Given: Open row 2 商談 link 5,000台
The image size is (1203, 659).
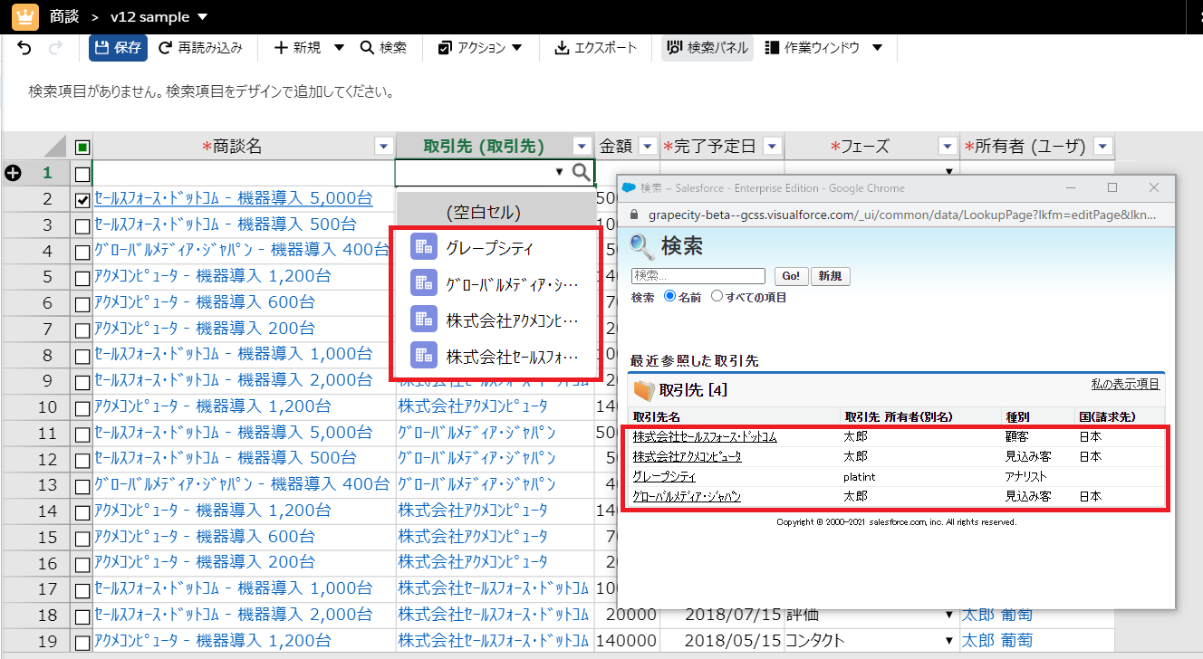Looking at the screenshot, I should (x=234, y=199).
